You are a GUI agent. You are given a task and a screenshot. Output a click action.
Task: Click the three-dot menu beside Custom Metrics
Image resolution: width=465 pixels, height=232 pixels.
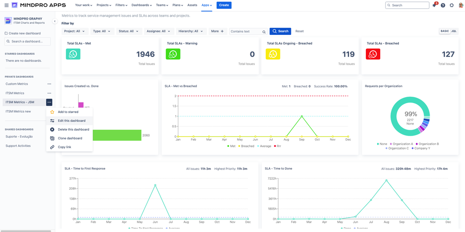coord(49,84)
